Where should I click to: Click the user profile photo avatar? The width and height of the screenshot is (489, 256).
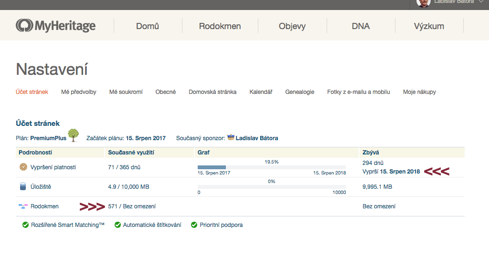[x=423, y=3]
